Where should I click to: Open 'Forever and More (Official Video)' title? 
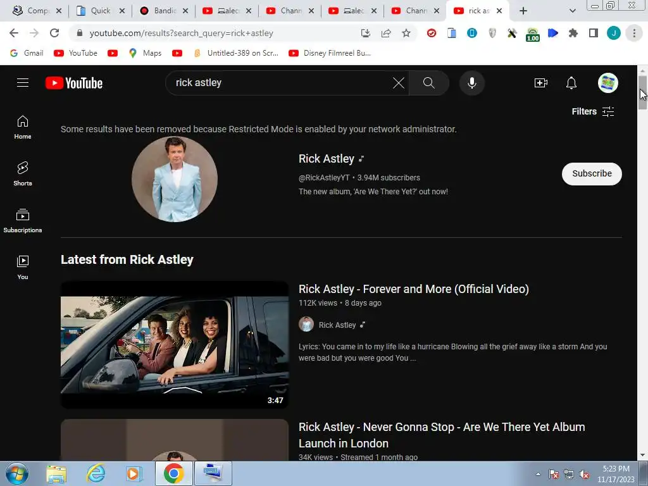click(414, 289)
